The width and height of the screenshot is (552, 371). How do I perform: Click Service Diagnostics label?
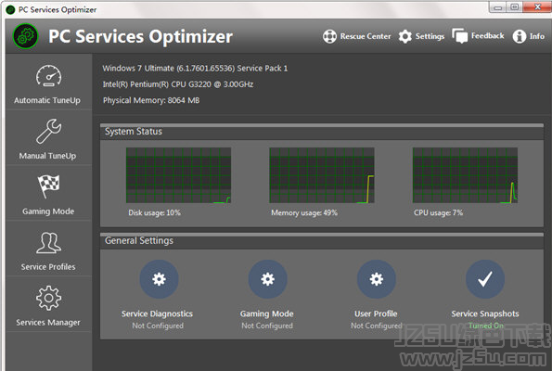click(157, 313)
